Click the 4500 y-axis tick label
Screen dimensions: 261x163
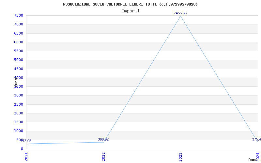19,69
